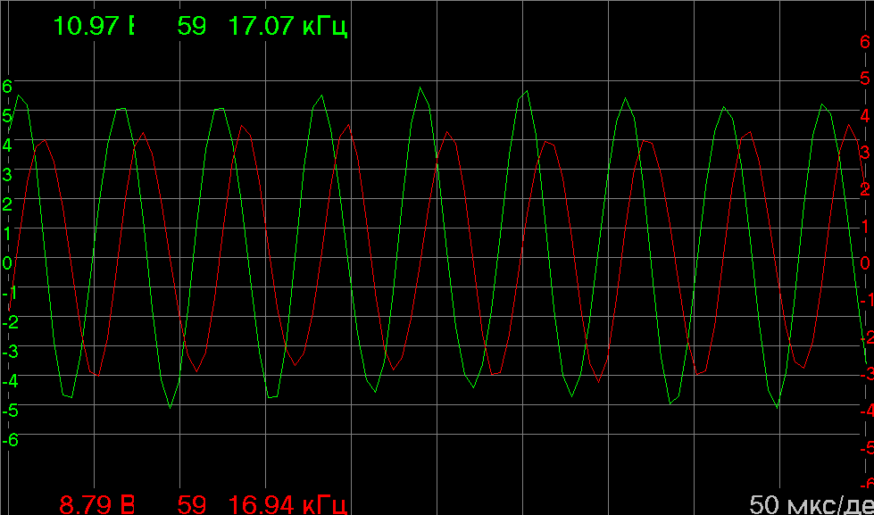Select the red axis label -3
The image size is (874, 515).
(x=862, y=373)
